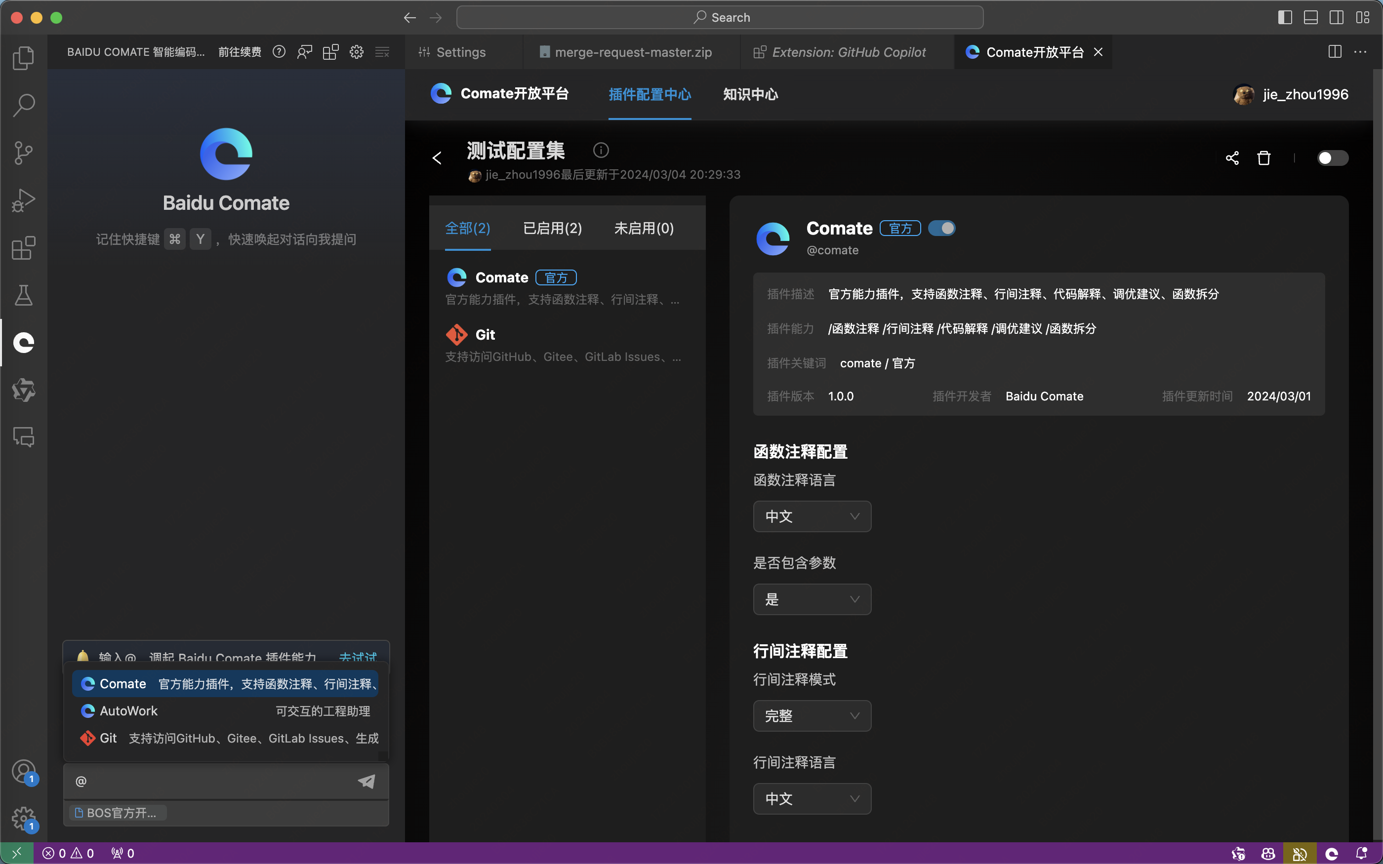1383x864 pixels.
Task: Open Testing flask view
Action: tap(23, 295)
